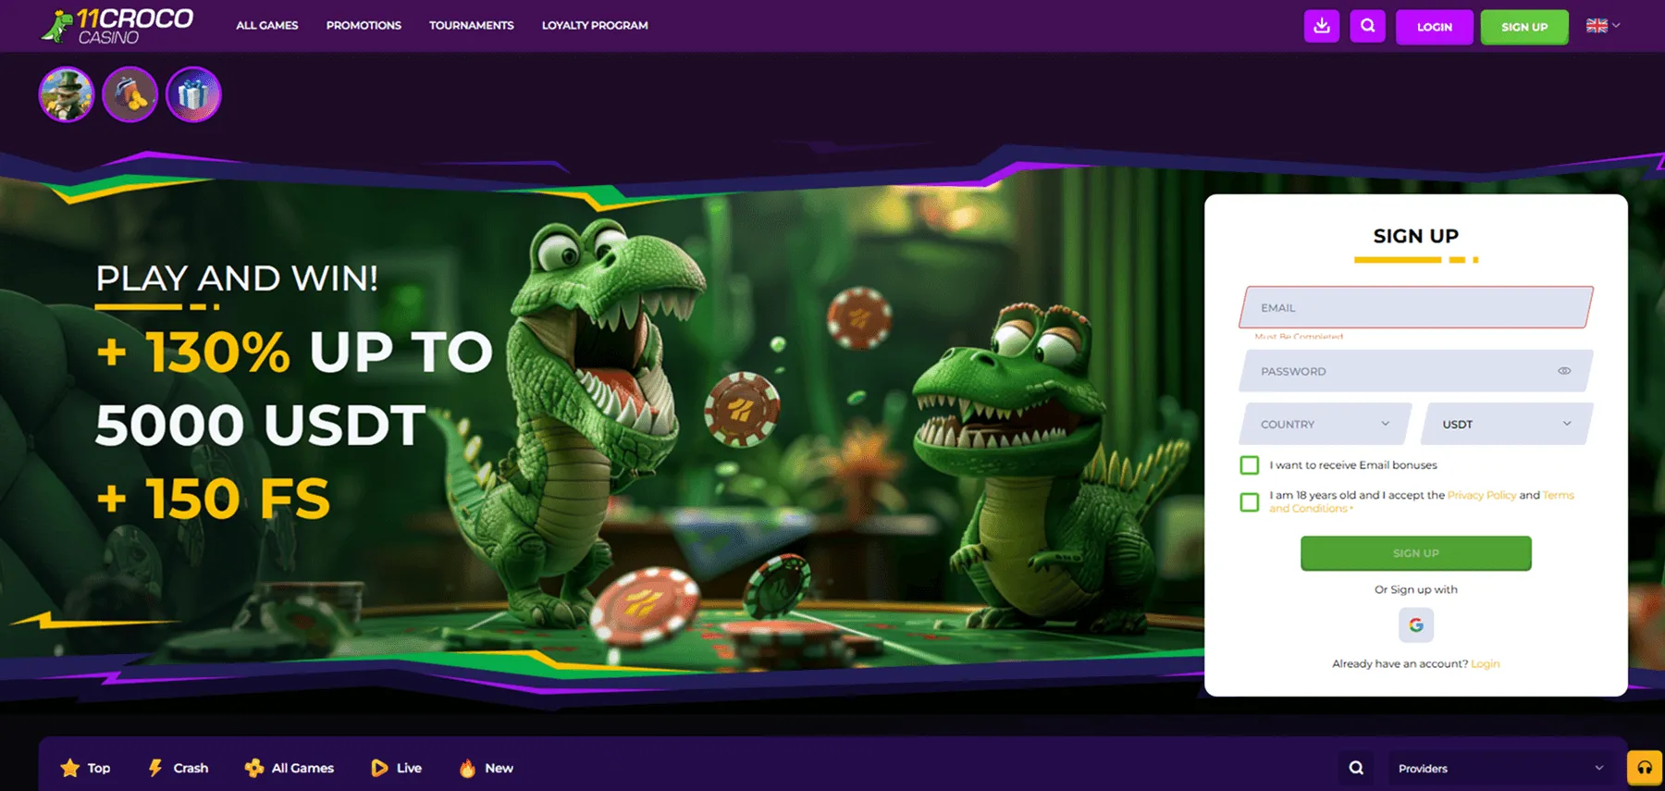Click the games search magnifier near Providers
This screenshot has height=791, width=1665.
point(1356,768)
